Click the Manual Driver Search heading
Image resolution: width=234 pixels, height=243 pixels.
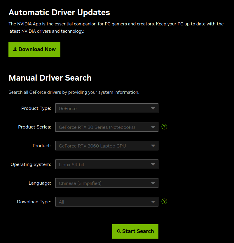(50, 78)
